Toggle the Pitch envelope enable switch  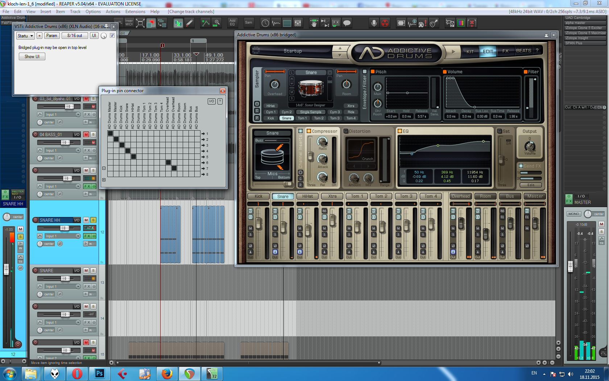[x=372, y=71]
